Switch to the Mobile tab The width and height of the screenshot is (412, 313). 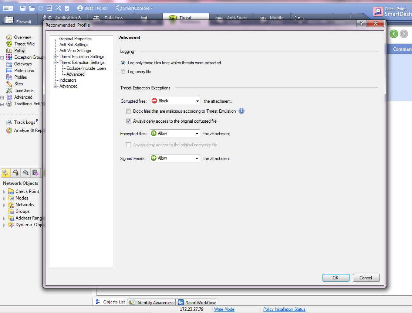pyautogui.click(x=272, y=18)
